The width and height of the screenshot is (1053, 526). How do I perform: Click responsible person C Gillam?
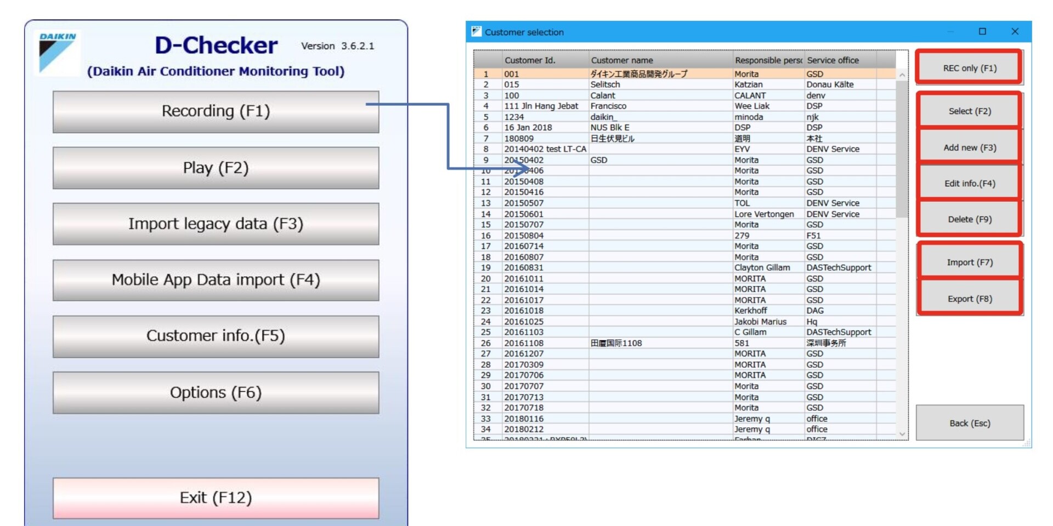pyautogui.click(x=751, y=332)
